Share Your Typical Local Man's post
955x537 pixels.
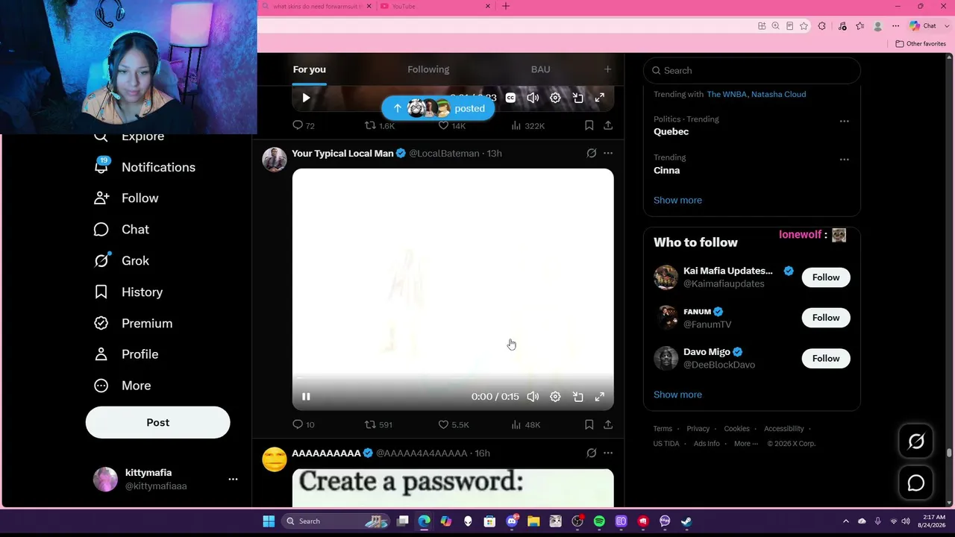(x=608, y=424)
